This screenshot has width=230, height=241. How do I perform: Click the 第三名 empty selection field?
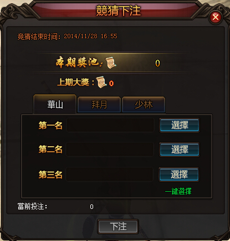click(110, 175)
